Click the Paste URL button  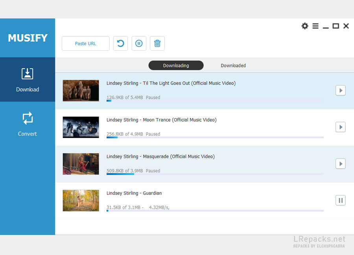pyautogui.click(x=86, y=44)
